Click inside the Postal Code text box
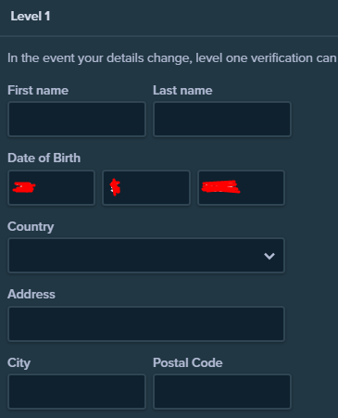The width and height of the screenshot is (338, 418). click(x=222, y=392)
